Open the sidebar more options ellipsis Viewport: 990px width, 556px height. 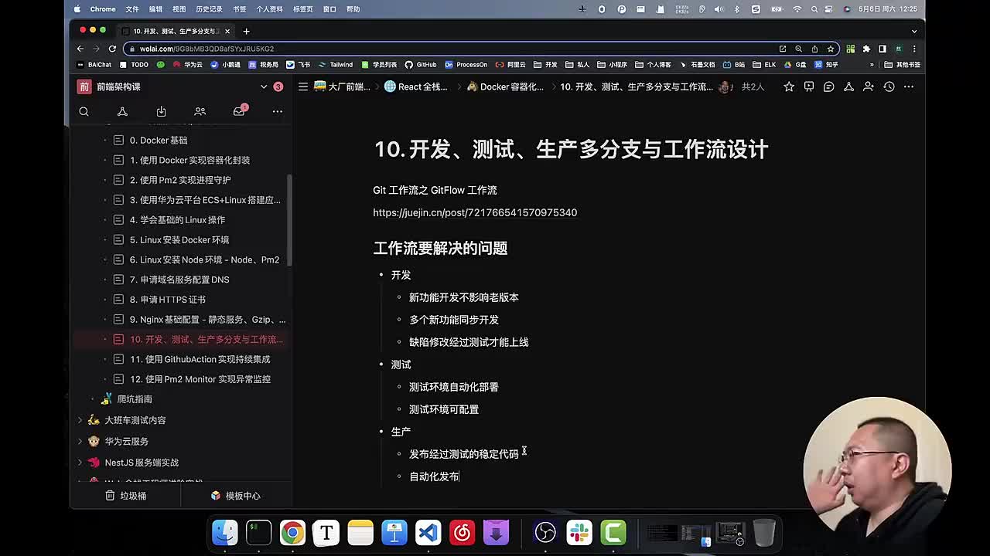pyautogui.click(x=277, y=111)
